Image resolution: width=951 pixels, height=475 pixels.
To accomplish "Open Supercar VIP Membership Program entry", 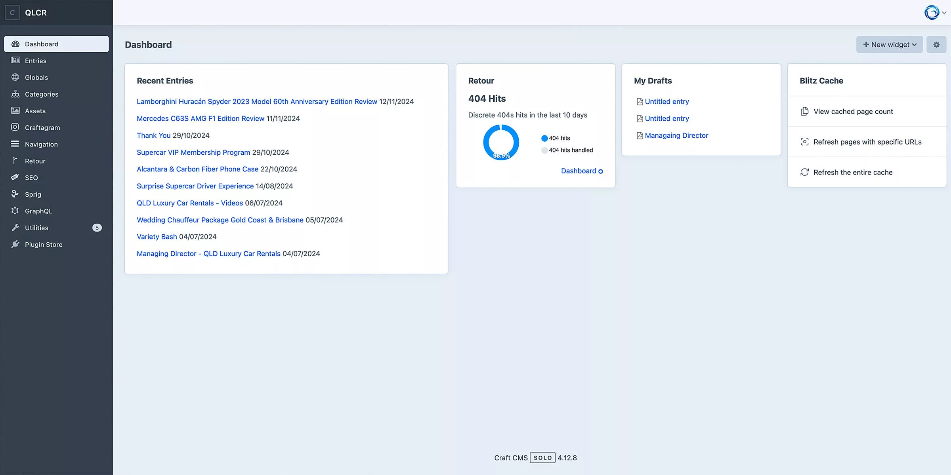I will tap(193, 152).
